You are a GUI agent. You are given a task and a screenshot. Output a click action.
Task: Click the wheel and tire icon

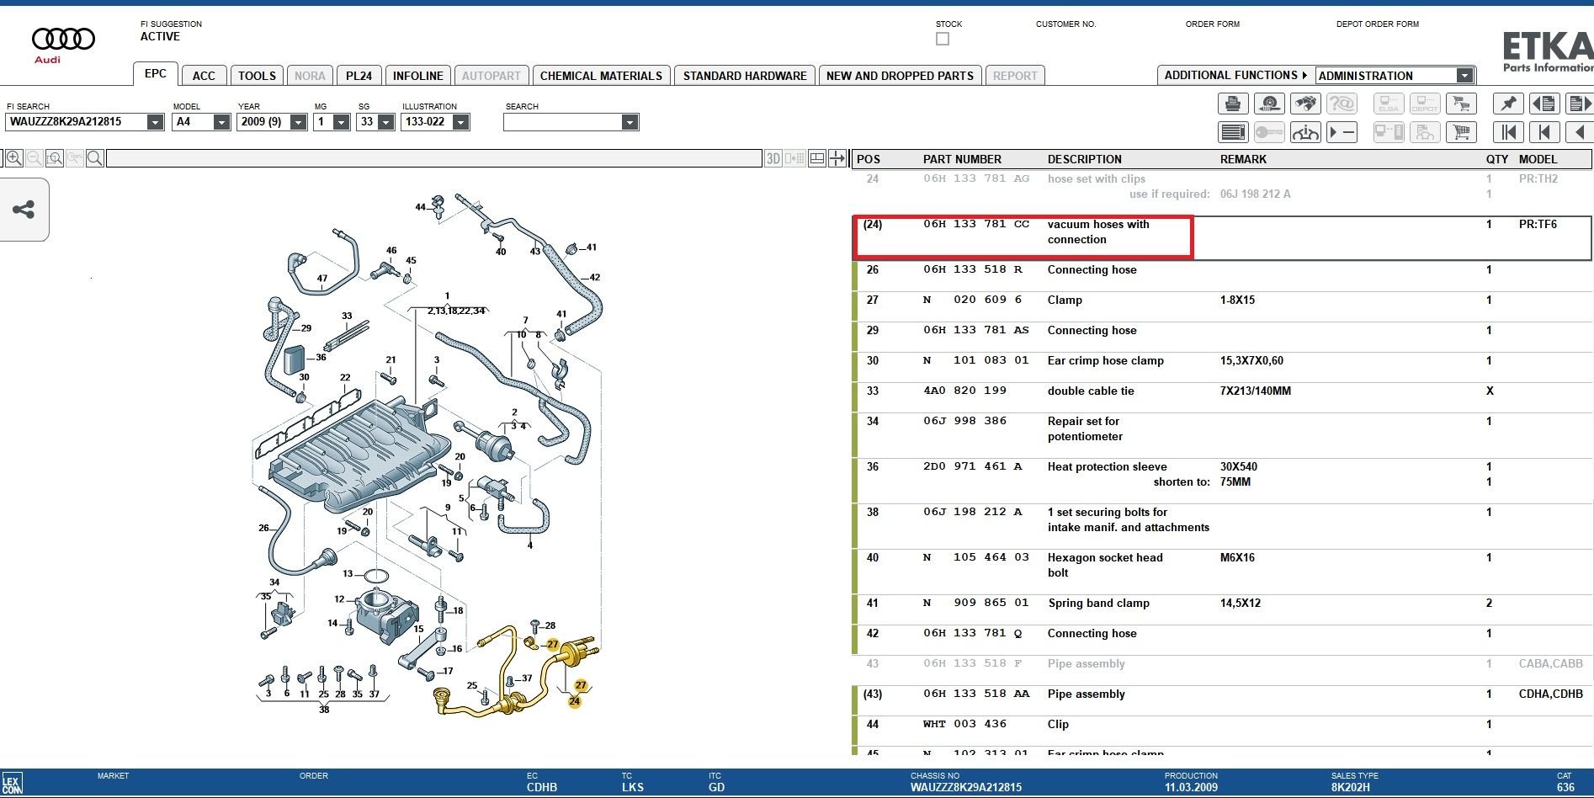tap(1269, 104)
